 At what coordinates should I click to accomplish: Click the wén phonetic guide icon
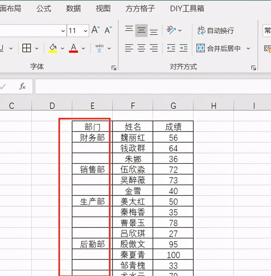click(99, 48)
